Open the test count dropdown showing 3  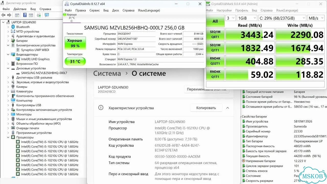tap(230, 18)
